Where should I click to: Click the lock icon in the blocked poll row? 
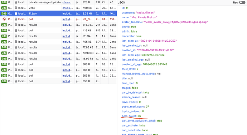[x=16, y=19]
